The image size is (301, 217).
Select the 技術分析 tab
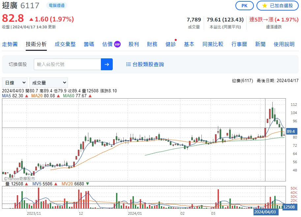(x=36, y=45)
